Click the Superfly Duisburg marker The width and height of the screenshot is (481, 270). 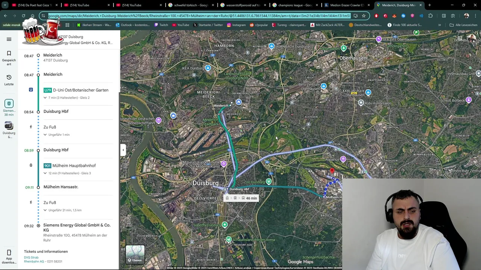(x=225, y=225)
